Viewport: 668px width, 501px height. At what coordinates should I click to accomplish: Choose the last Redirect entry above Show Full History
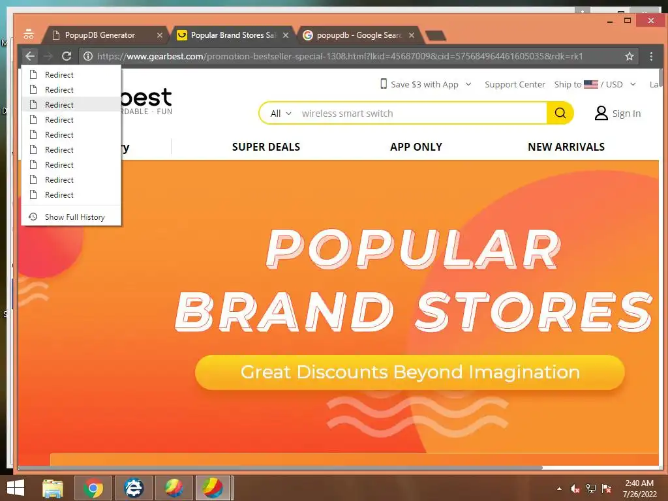click(71, 194)
